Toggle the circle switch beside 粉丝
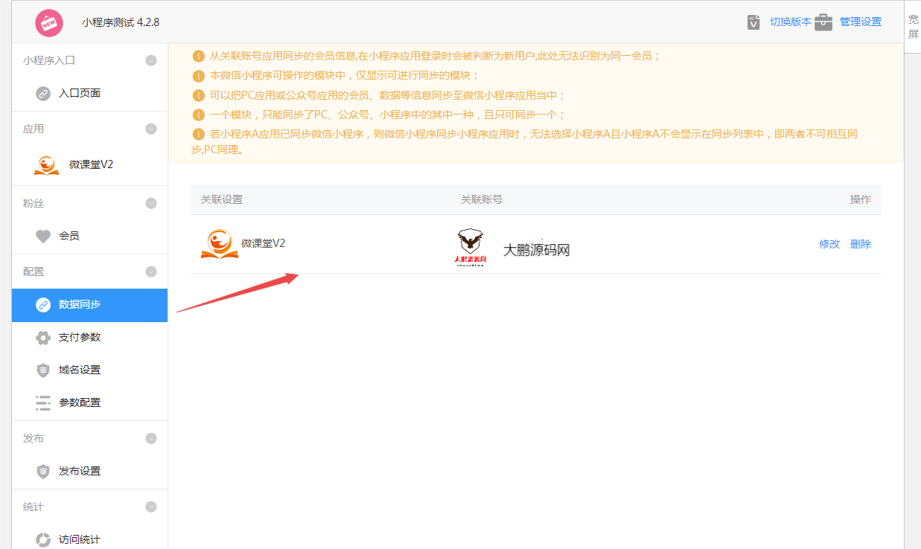Screen dimensions: 921x549 pyautogui.click(x=151, y=202)
